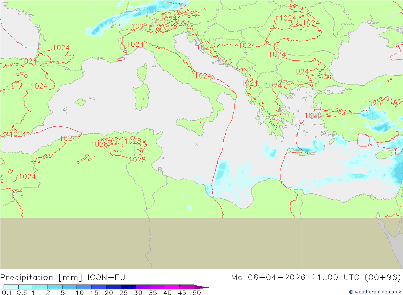The image size is (403, 295).
Task: Click the legend value '0.1'
Action: [7, 293]
